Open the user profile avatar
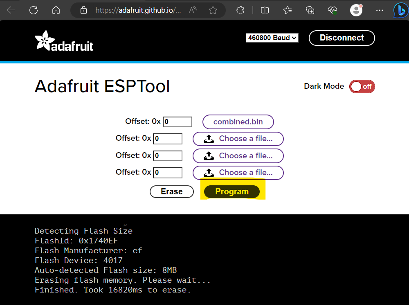This screenshot has width=409, height=306. [356, 10]
